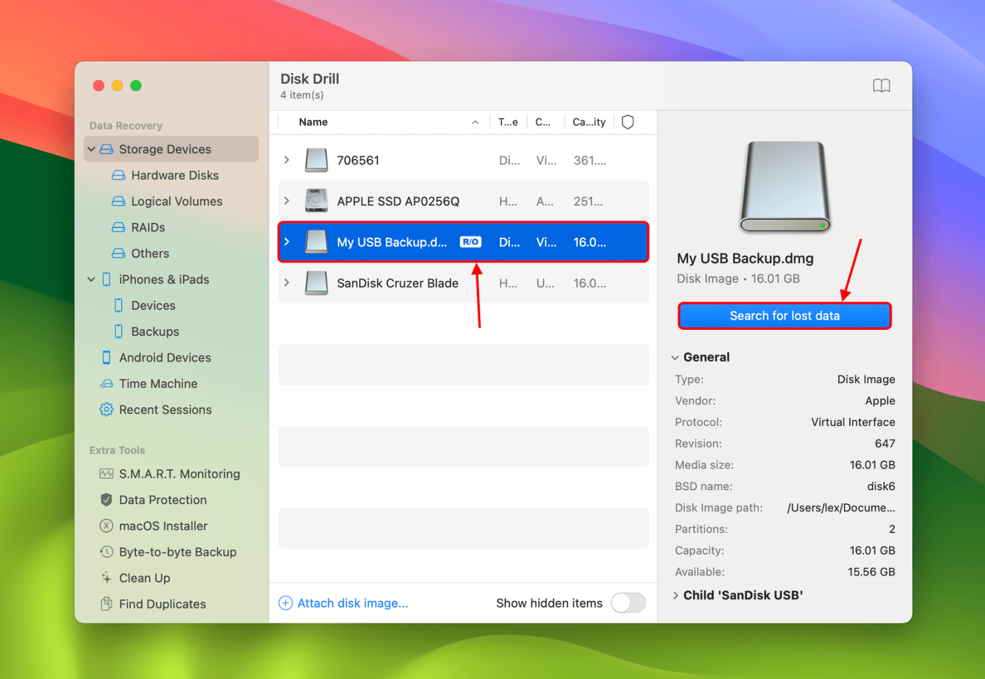Enable the Show hidden items switch

coord(627,603)
